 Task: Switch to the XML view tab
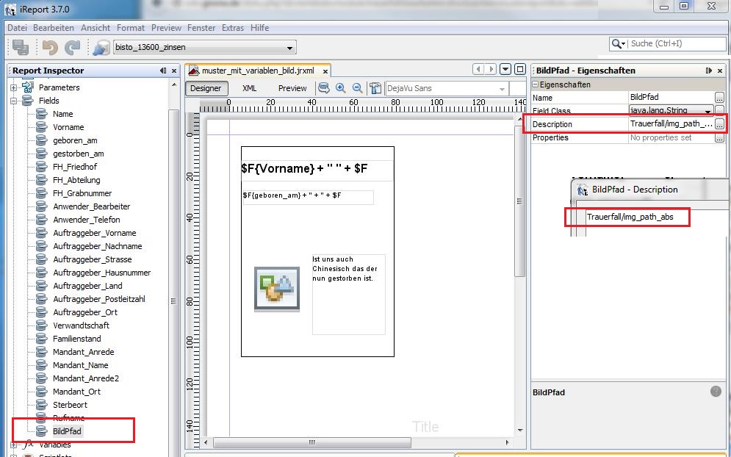click(249, 88)
